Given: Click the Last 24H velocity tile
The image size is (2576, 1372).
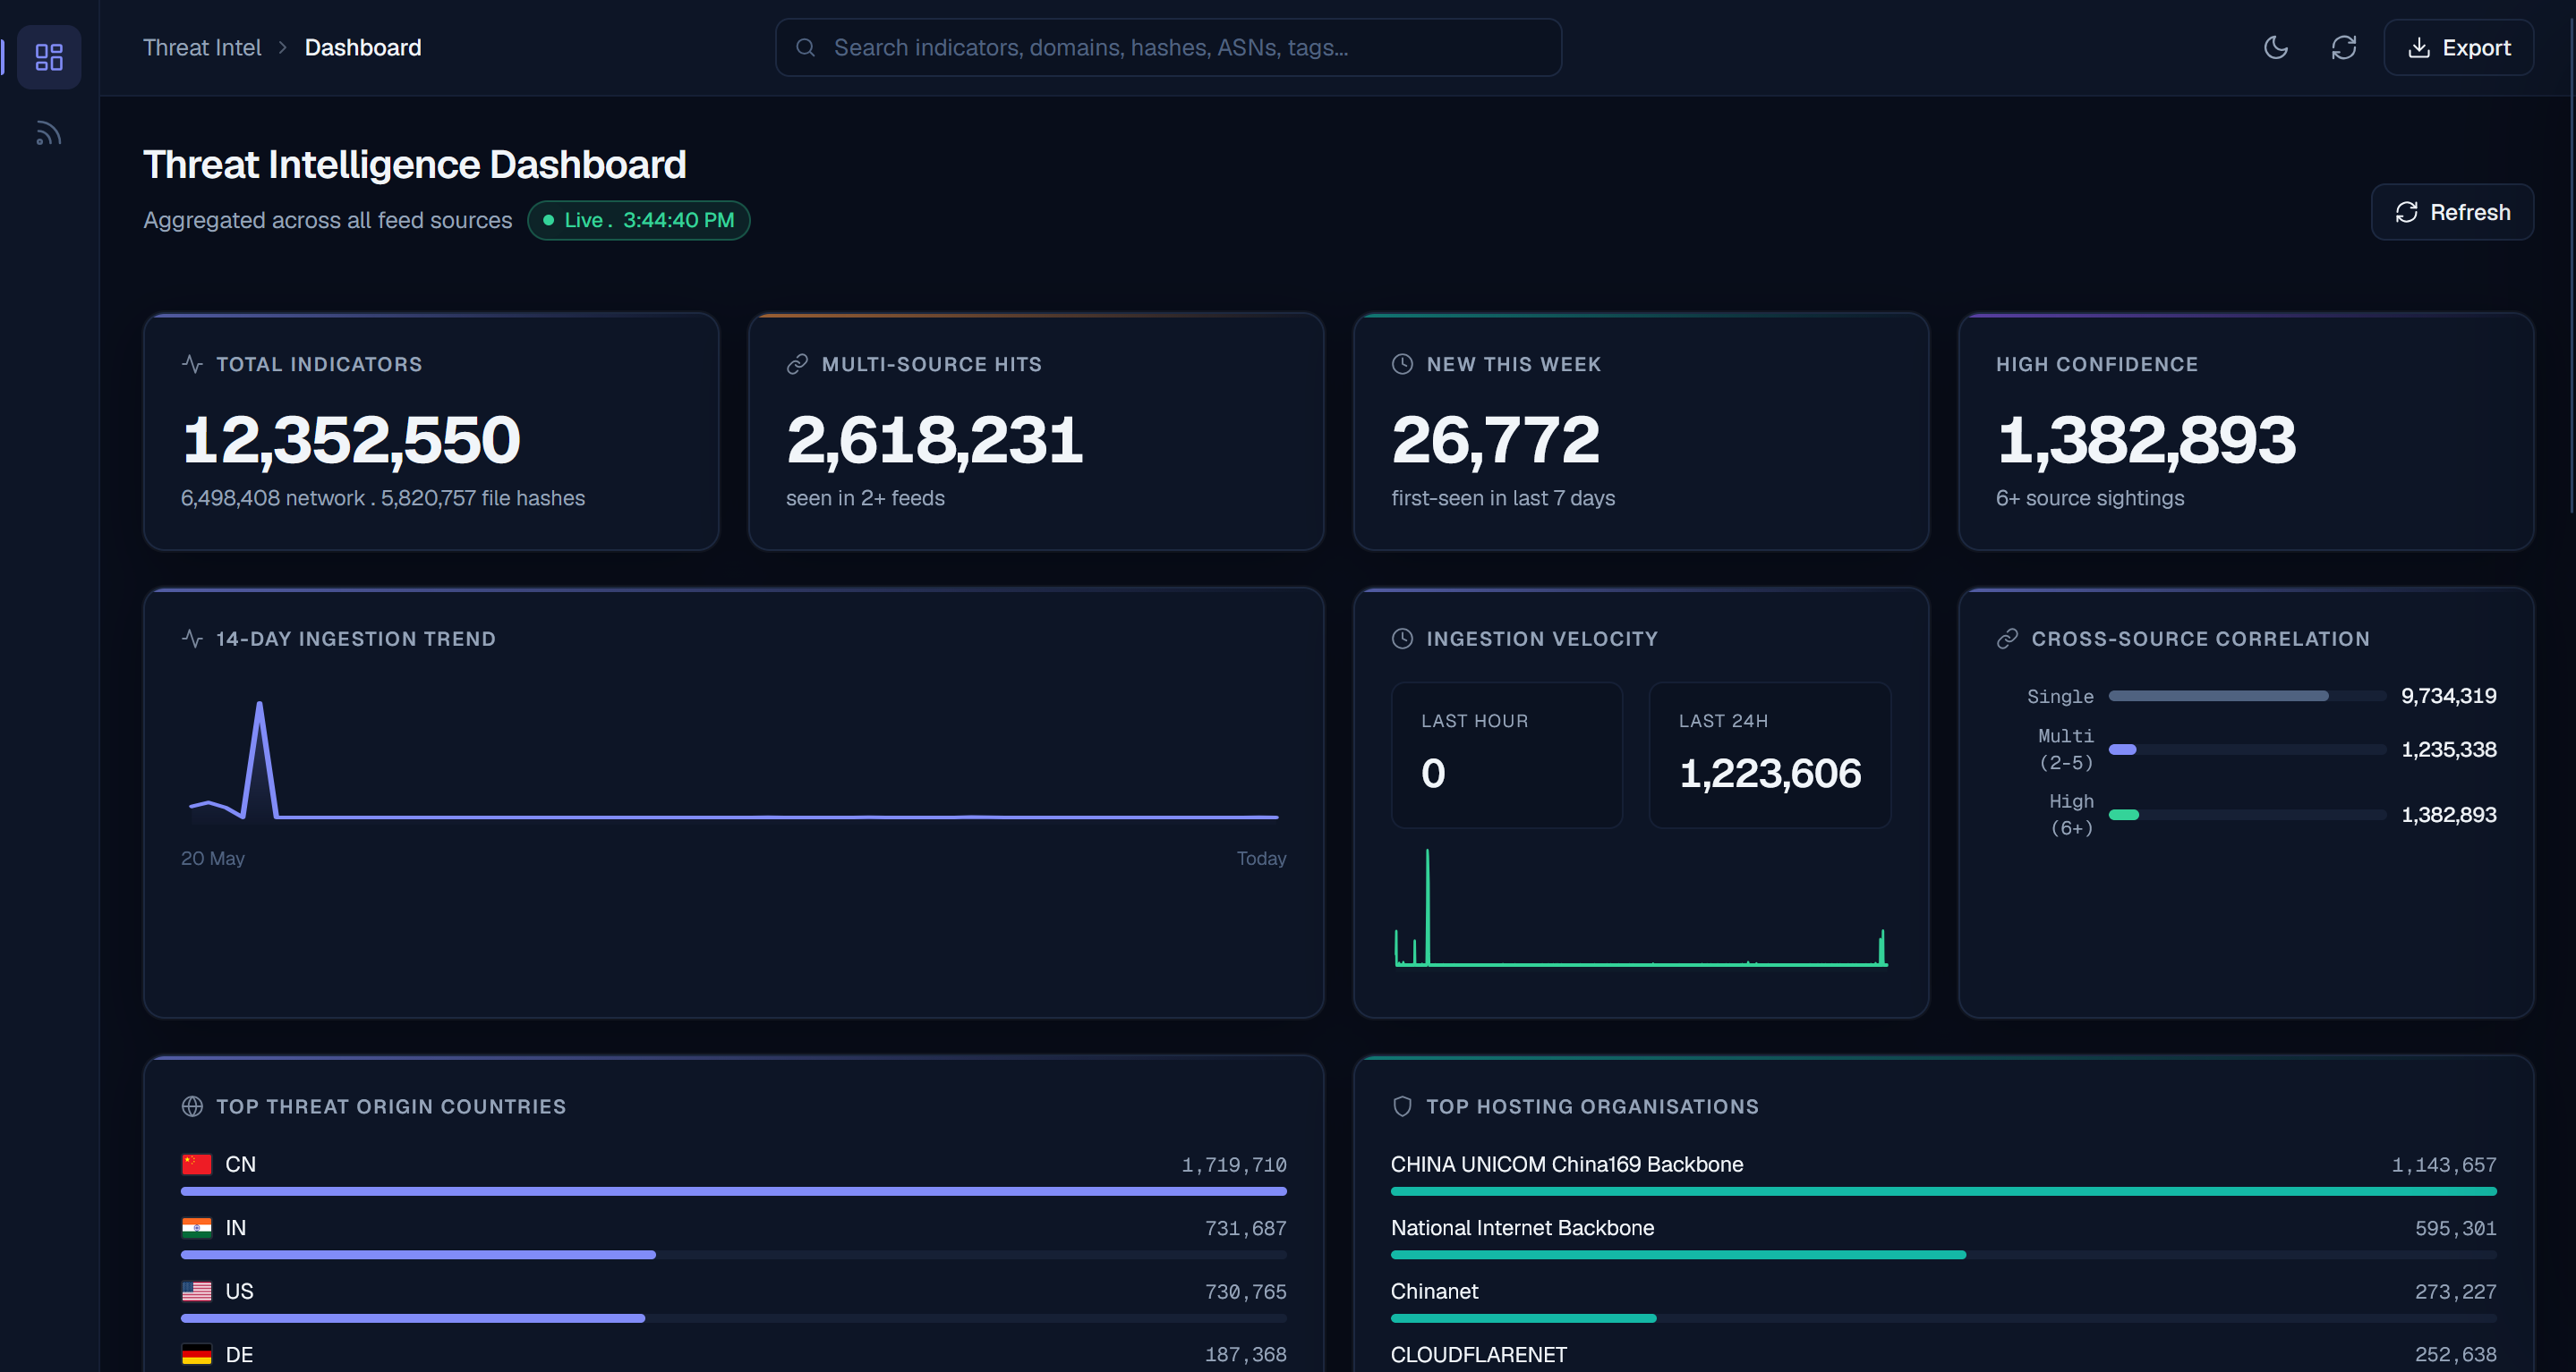Looking at the screenshot, I should (1770, 755).
